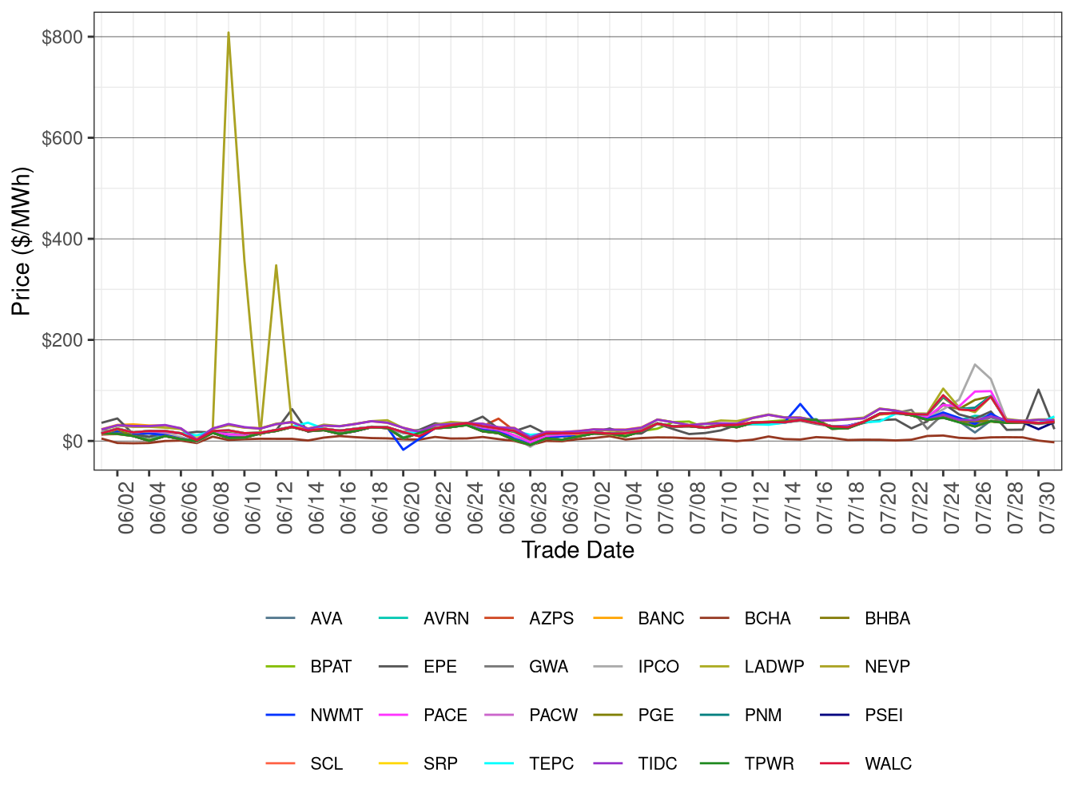Click the PGE legend label
The width and height of the screenshot is (1074, 805).
656,716
